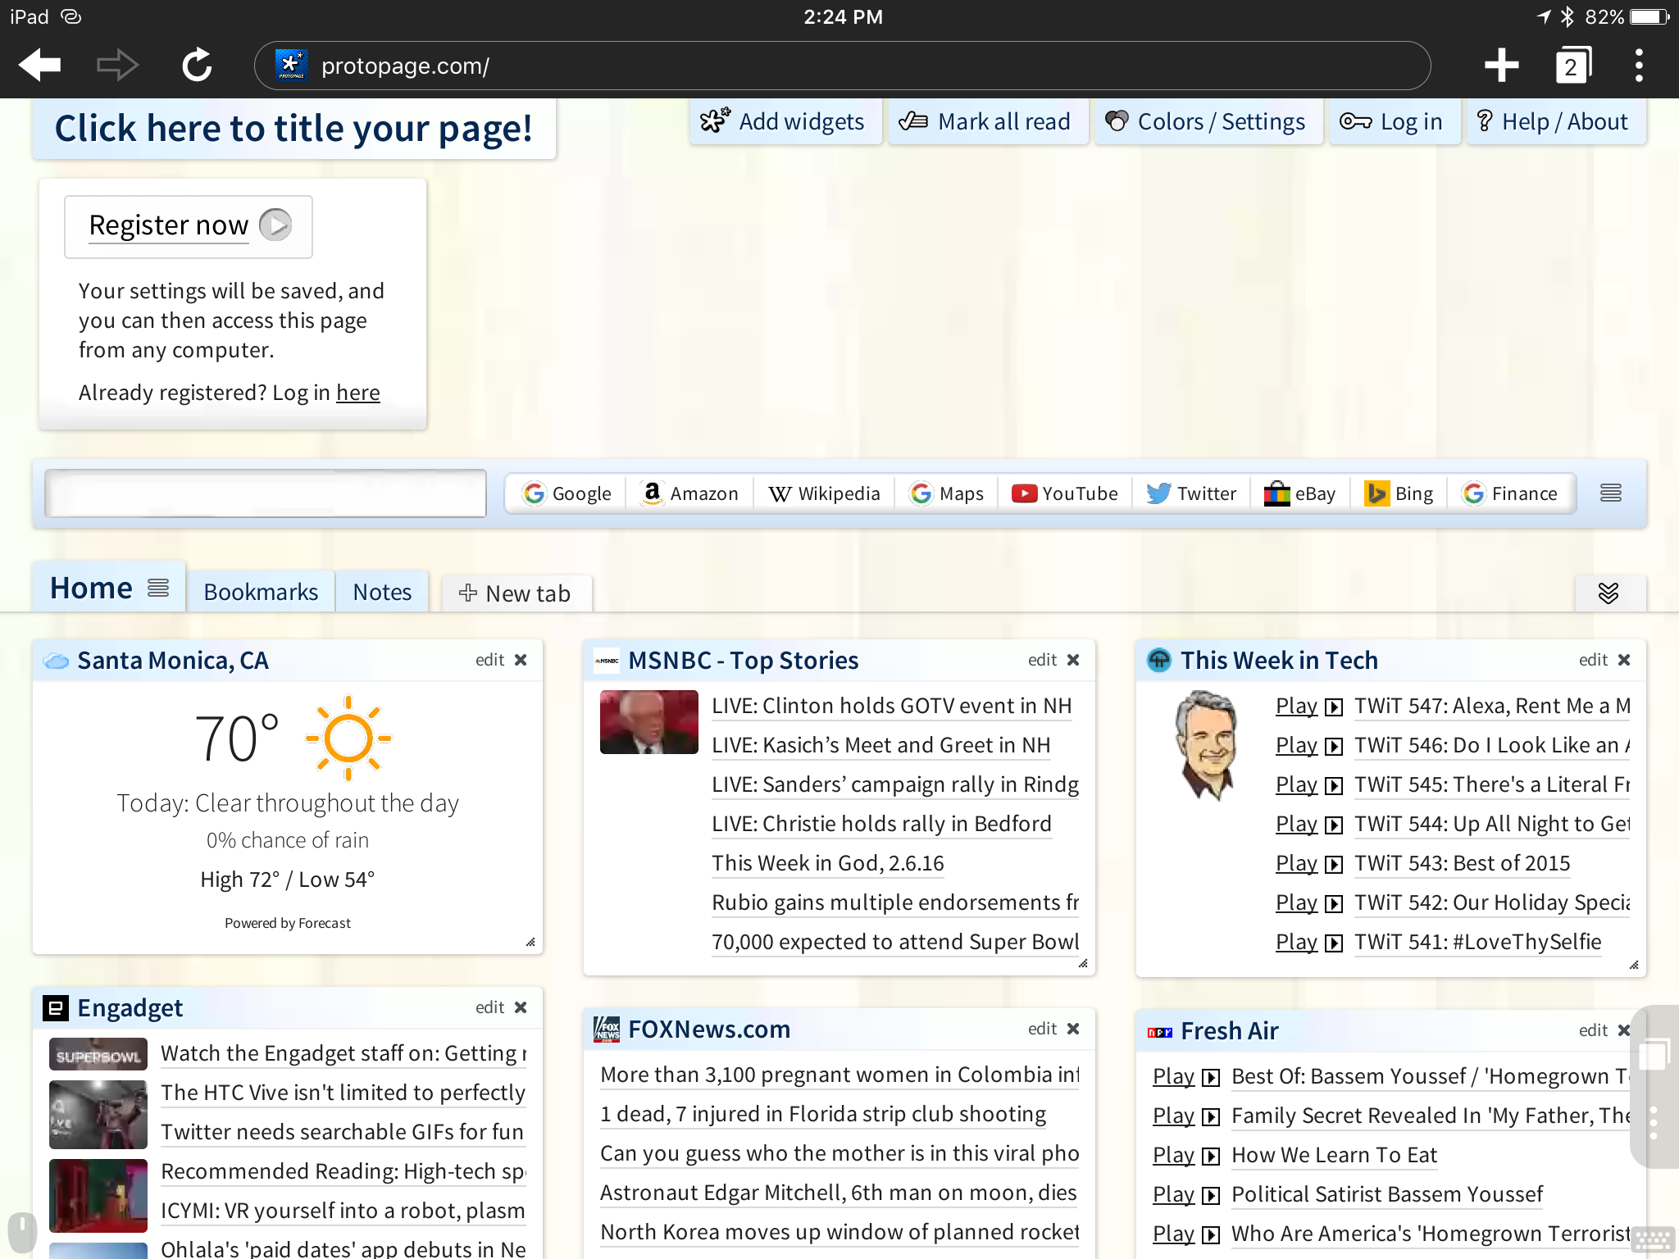
Task: Switch to the Notes tab
Action: tap(382, 592)
